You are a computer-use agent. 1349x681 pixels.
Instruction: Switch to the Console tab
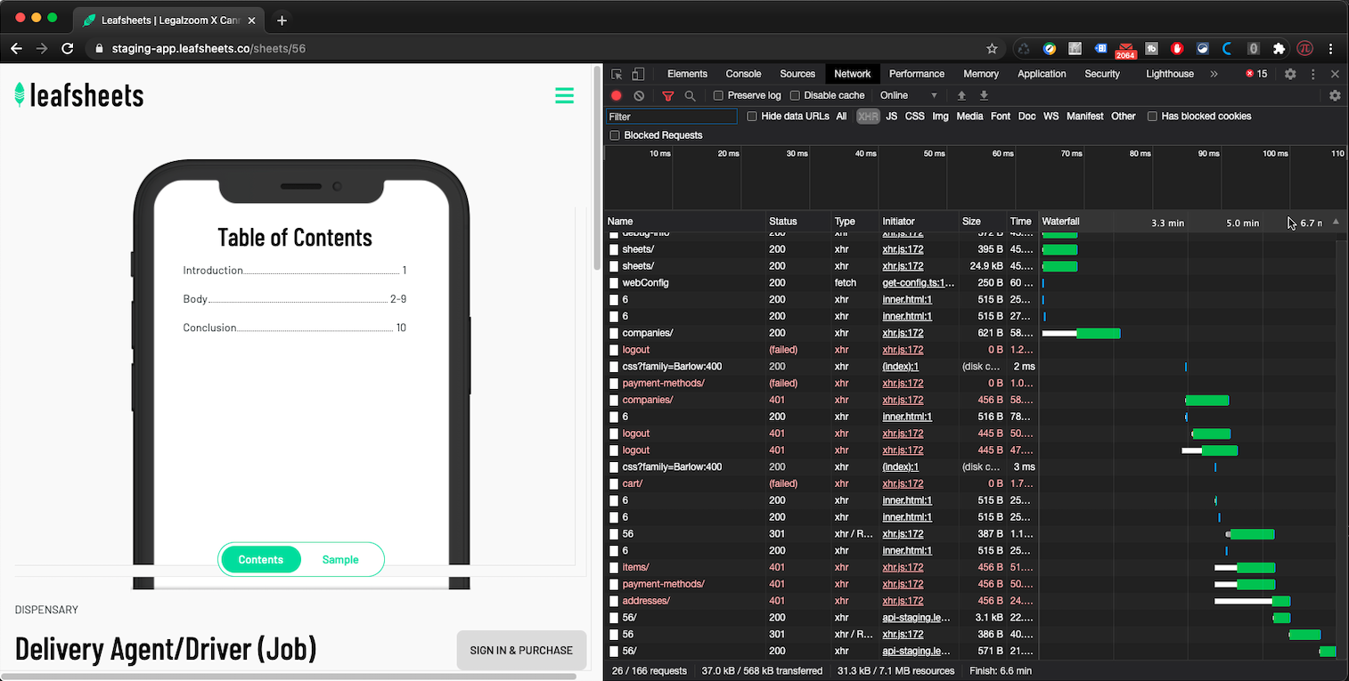point(743,74)
